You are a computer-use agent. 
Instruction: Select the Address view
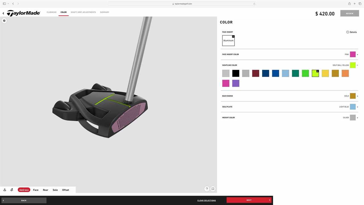click(24, 190)
